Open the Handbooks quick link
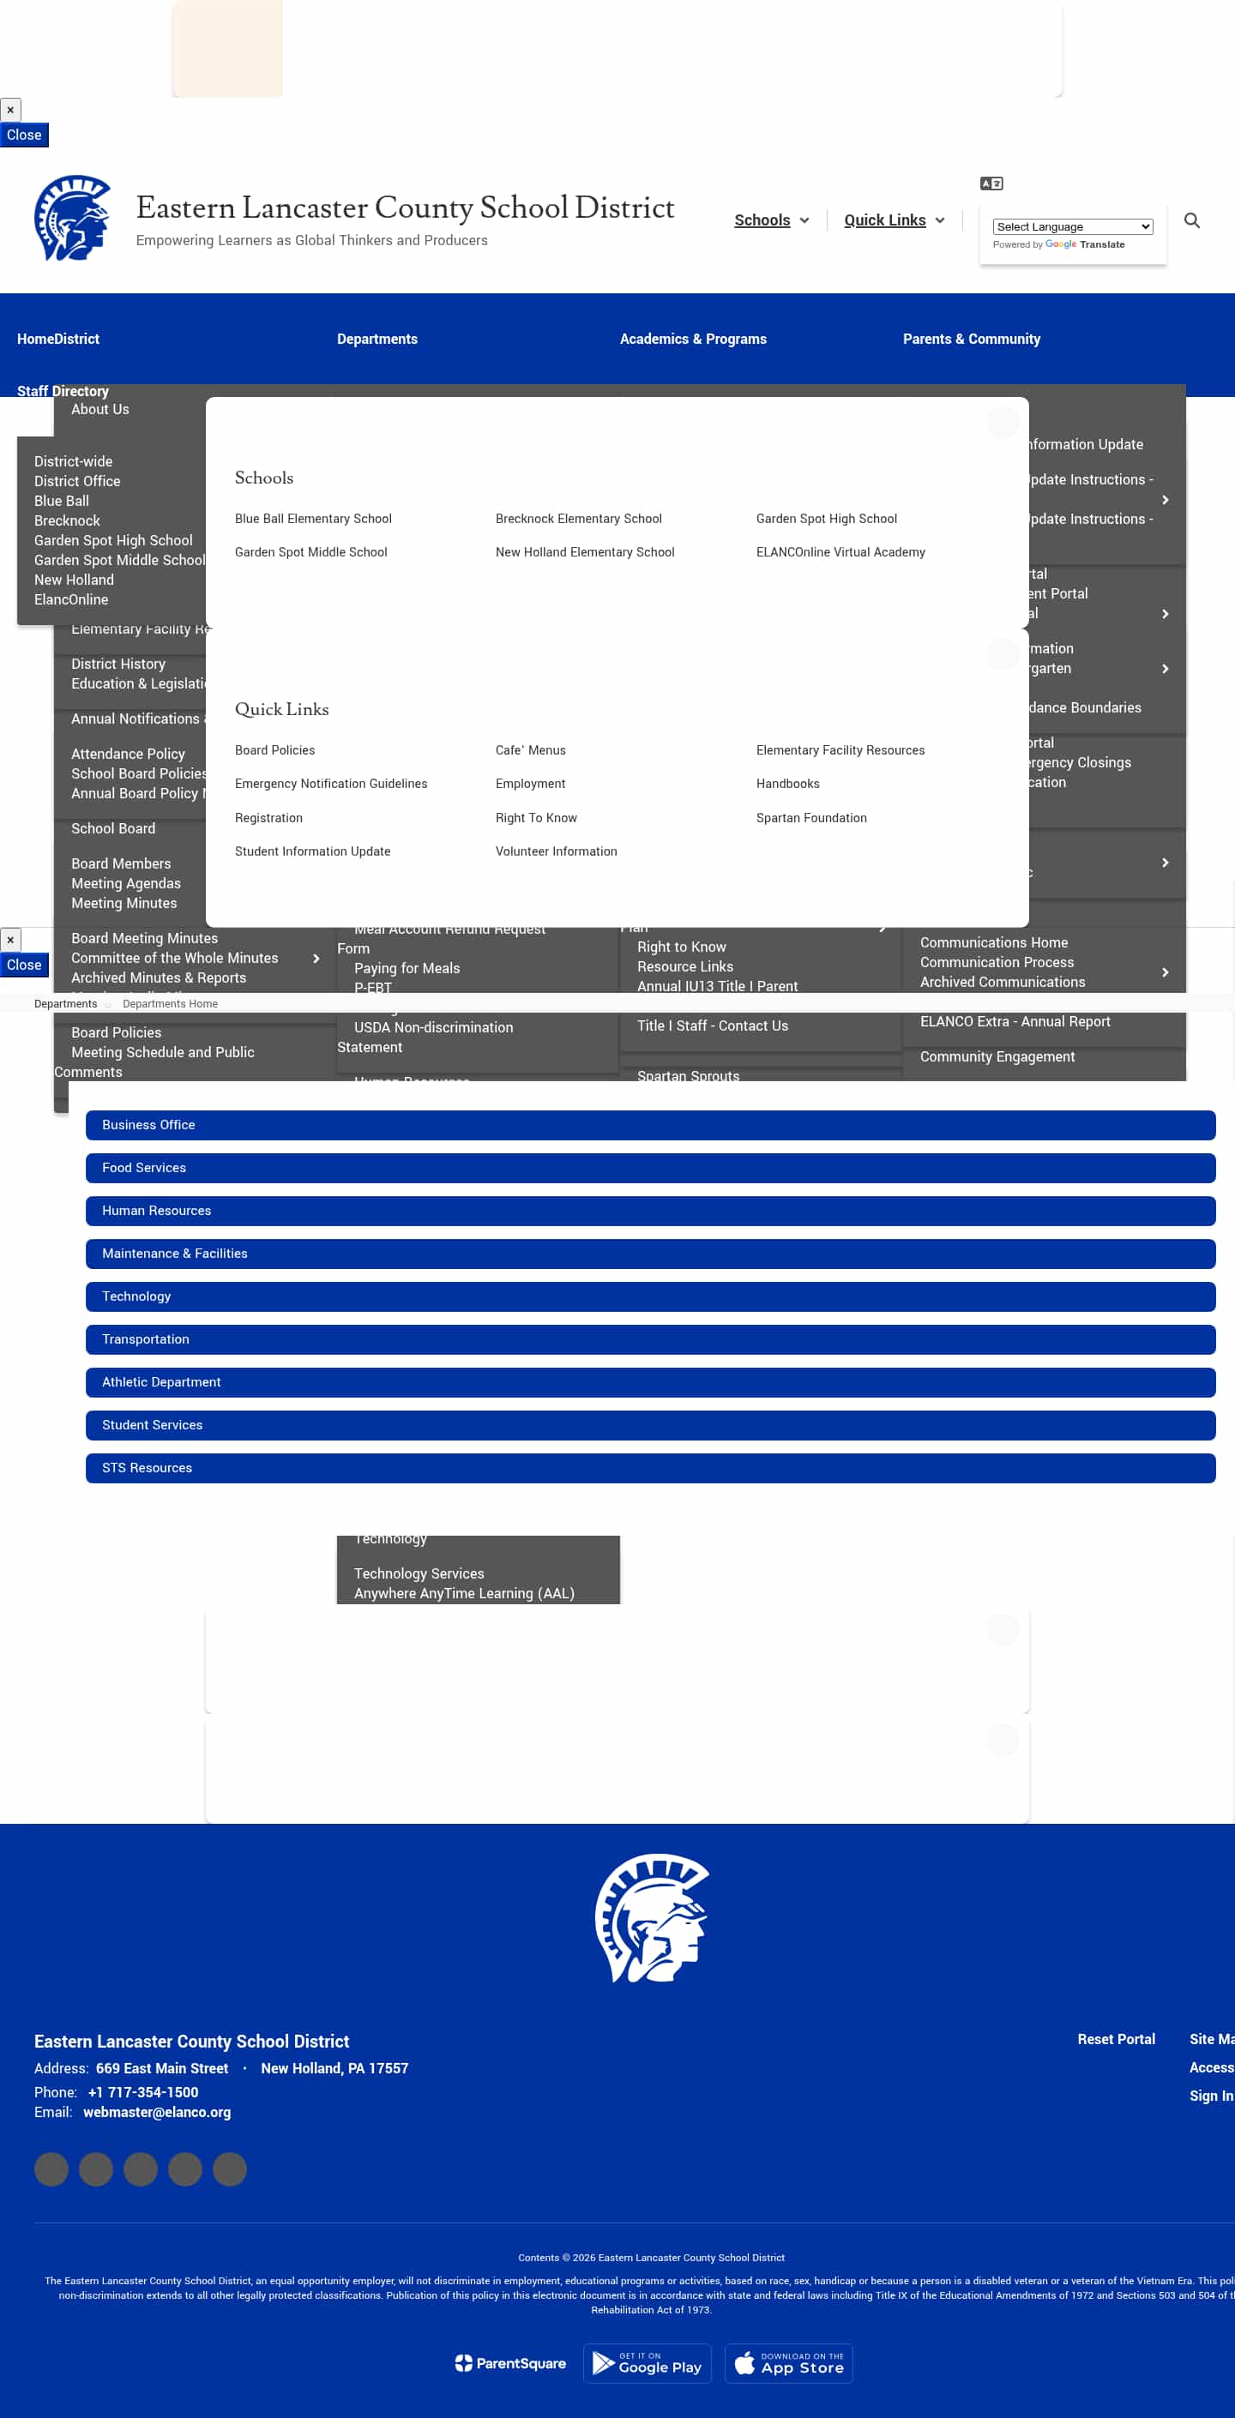 788,784
